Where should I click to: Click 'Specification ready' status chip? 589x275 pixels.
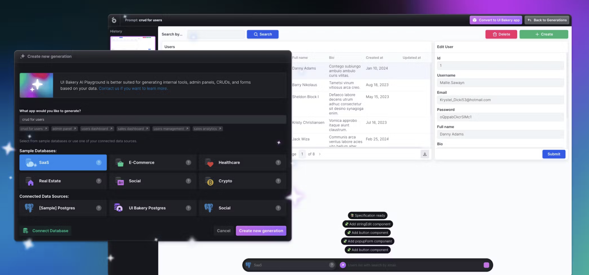[368, 215]
